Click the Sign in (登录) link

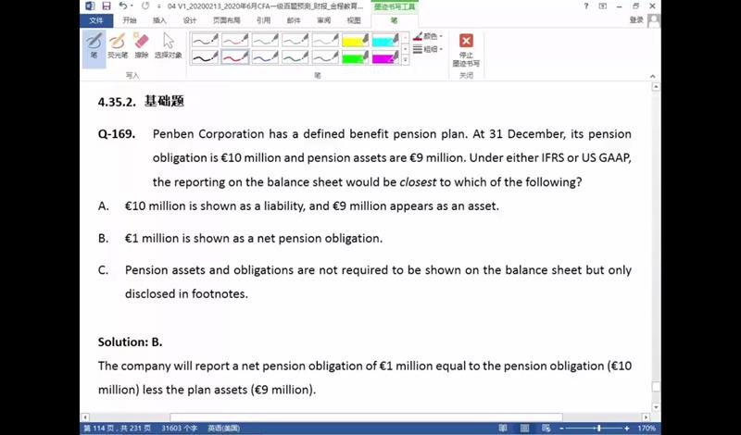click(x=637, y=19)
